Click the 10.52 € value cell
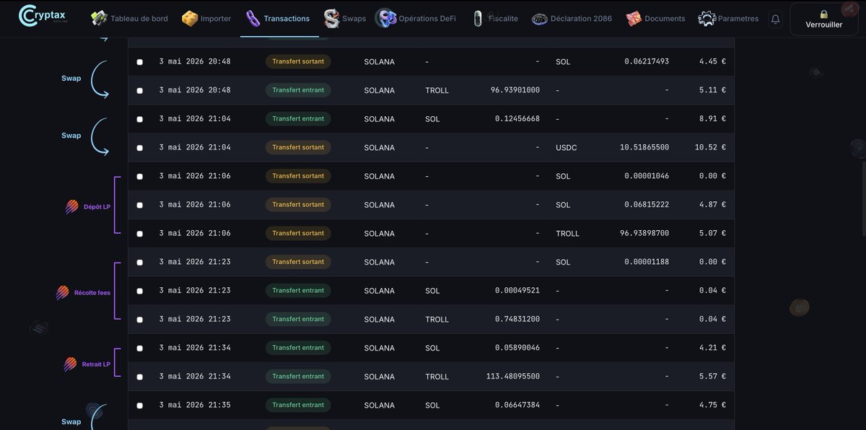Image resolution: width=866 pixels, height=430 pixels. (x=710, y=147)
